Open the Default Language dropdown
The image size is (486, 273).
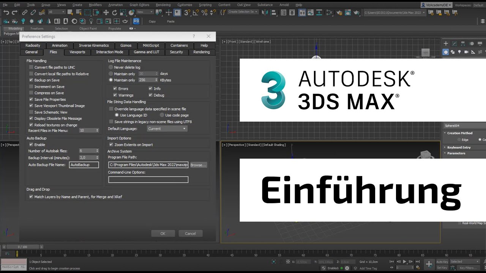(167, 129)
